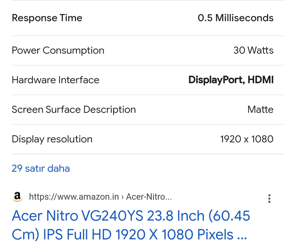The height and width of the screenshot is (248, 285).
Task: Click the https://www.amazon.in site URL
Action: 74,197
